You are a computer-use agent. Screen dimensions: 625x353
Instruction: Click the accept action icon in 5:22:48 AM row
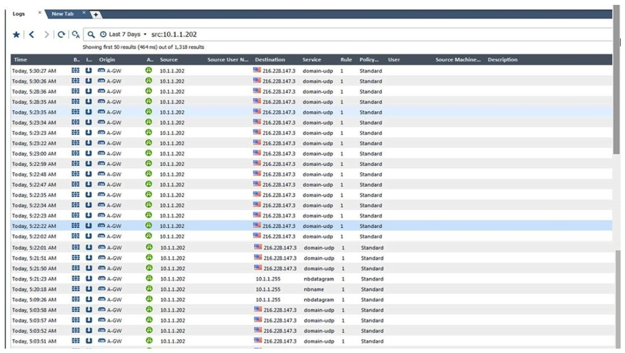[x=149, y=174]
